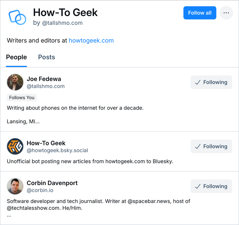This screenshot has width=239, height=225.
Task: Unfollow Joe Fedewa
Action: (x=211, y=82)
